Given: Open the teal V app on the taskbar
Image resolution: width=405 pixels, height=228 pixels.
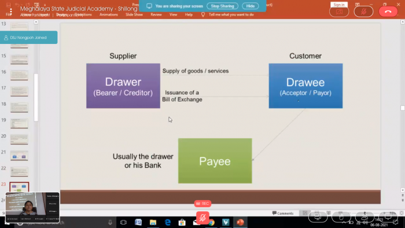Looking at the screenshot, I should coord(226,222).
